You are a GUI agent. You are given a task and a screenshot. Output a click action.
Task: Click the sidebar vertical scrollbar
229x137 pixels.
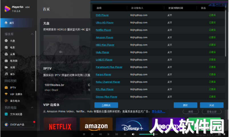pos(36,61)
